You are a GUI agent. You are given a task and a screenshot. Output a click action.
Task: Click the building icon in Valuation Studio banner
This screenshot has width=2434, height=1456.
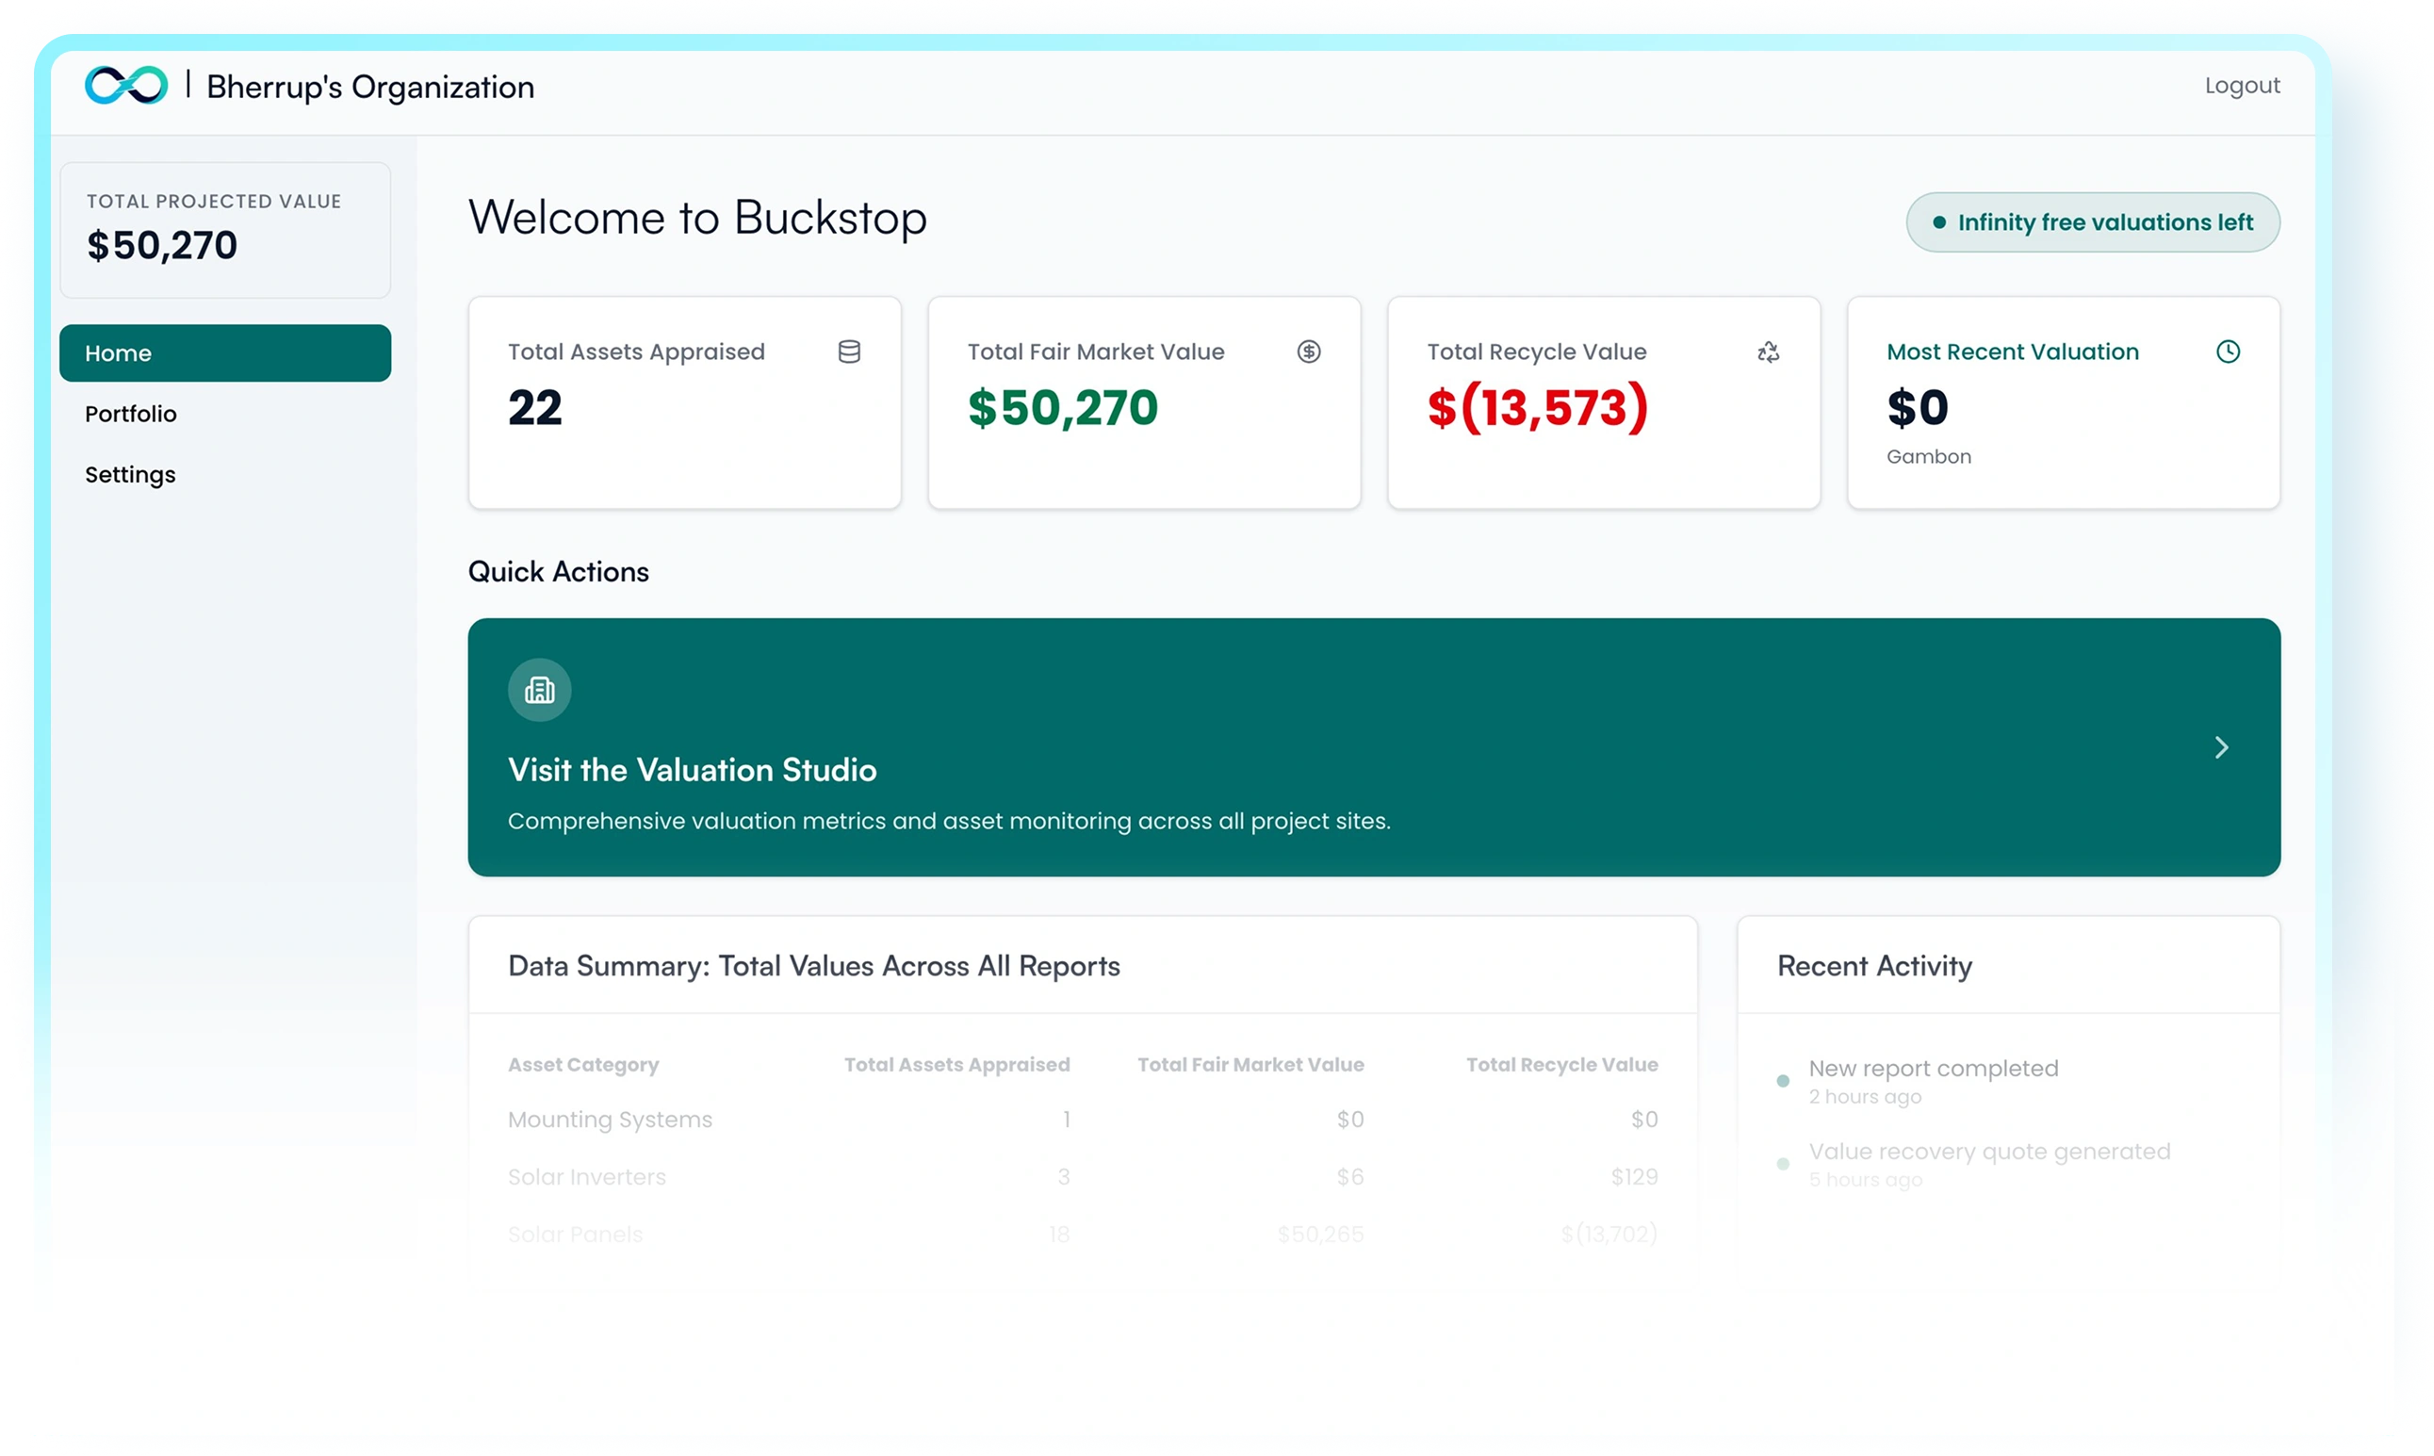(x=540, y=690)
